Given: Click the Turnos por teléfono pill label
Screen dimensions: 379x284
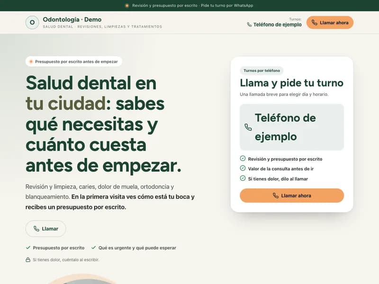Looking at the screenshot, I should point(262,71).
